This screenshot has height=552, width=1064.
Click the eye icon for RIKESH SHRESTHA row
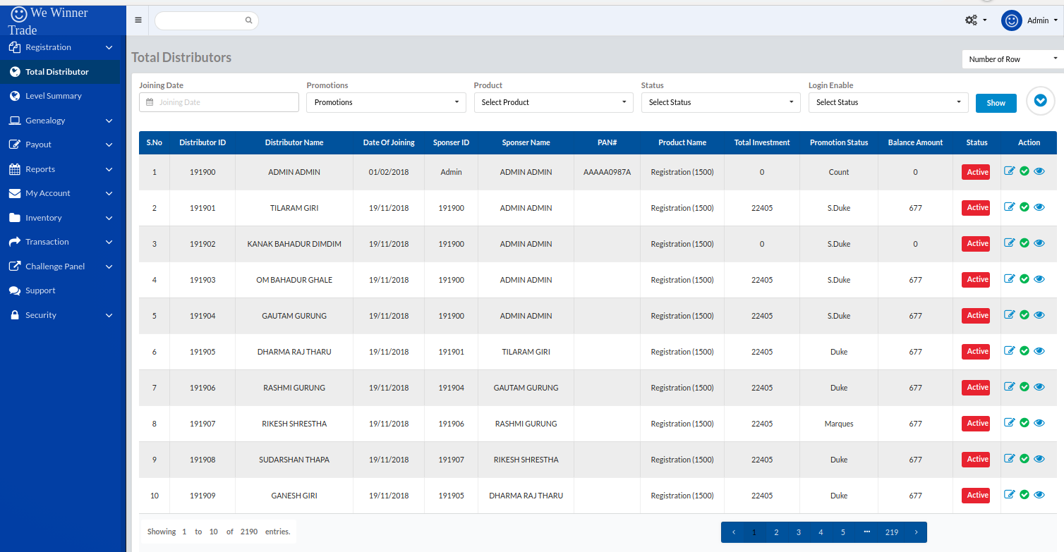[x=1039, y=423]
